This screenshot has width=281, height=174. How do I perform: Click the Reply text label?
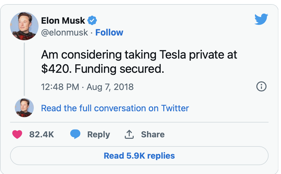(98, 134)
